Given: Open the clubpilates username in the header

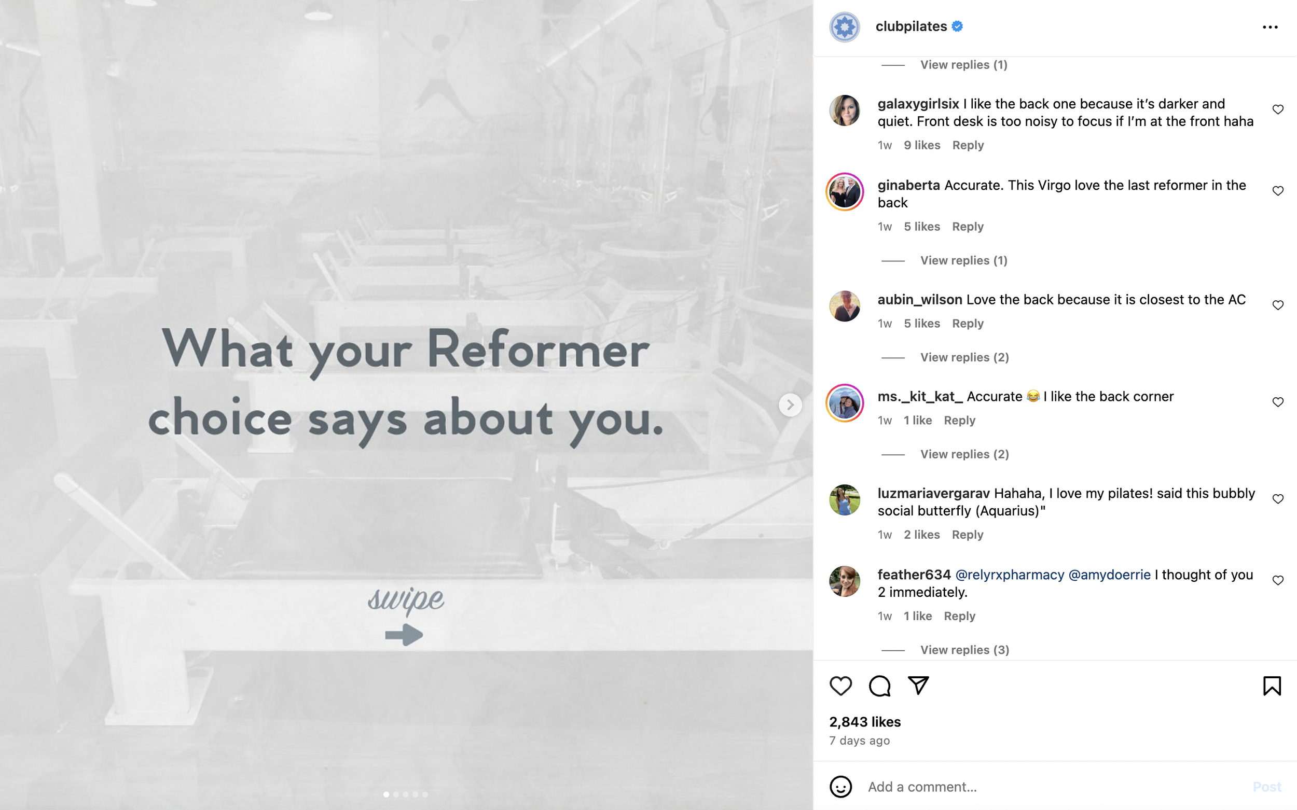Looking at the screenshot, I should [x=911, y=26].
